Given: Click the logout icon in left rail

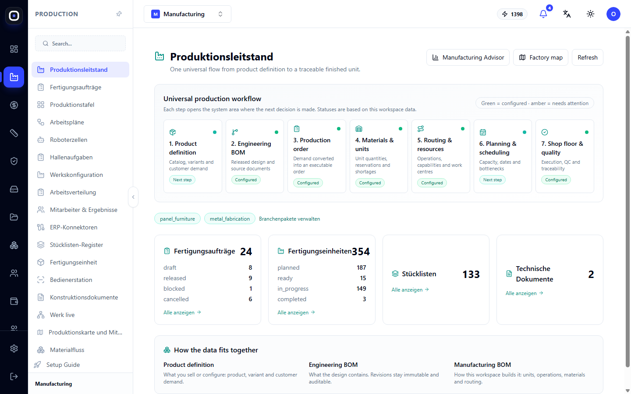Looking at the screenshot, I should coord(14,376).
